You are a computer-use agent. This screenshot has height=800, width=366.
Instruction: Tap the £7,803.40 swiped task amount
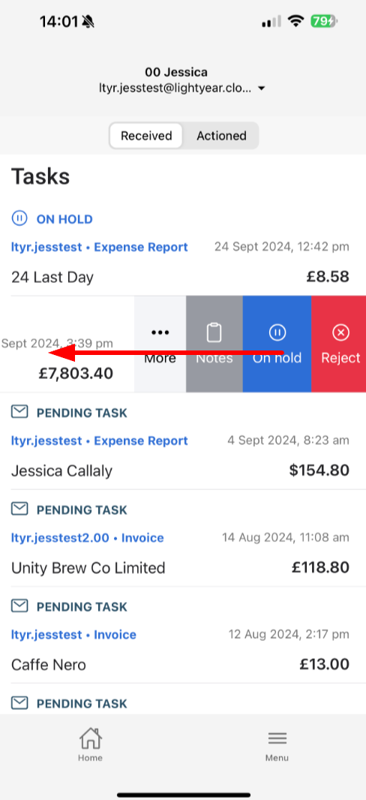tap(76, 374)
